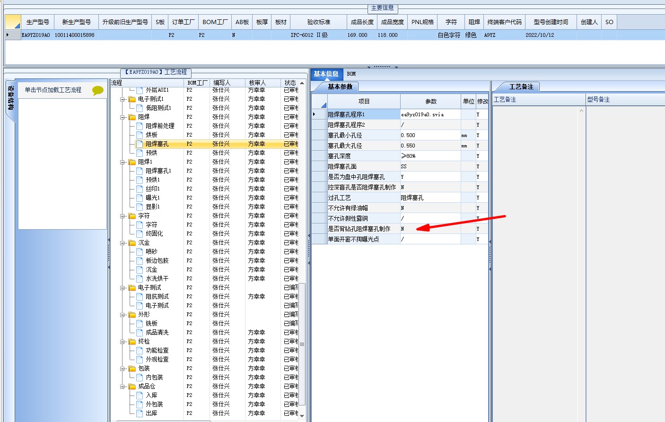
Task: Open the 工艺备注 tab
Action: pyautogui.click(x=521, y=87)
